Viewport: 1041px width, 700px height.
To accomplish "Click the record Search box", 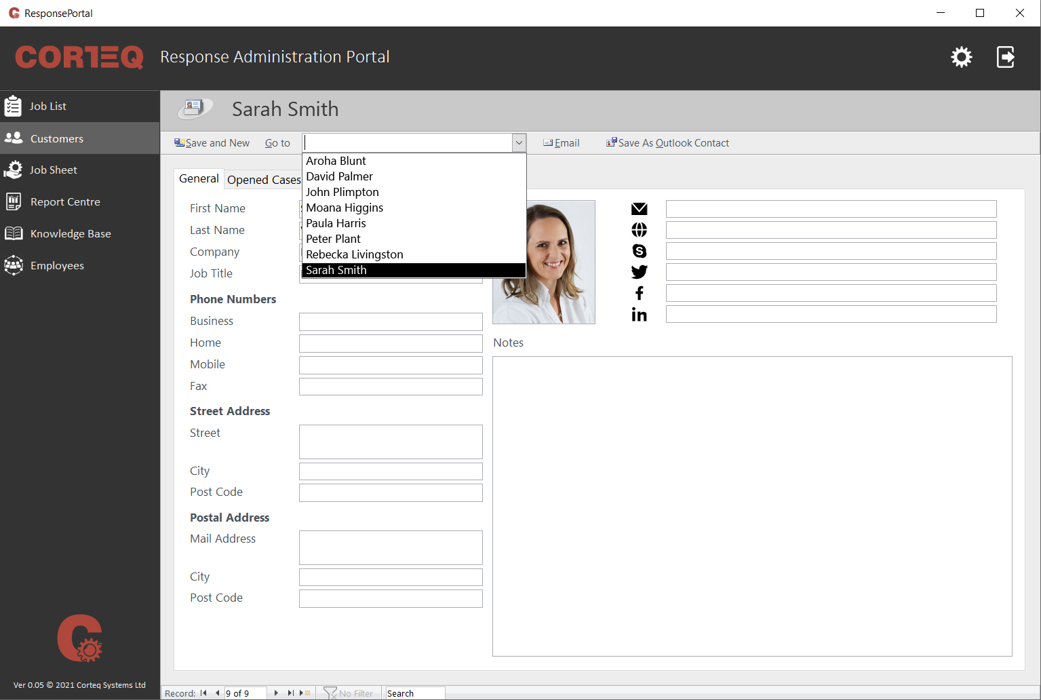I will (x=415, y=693).
